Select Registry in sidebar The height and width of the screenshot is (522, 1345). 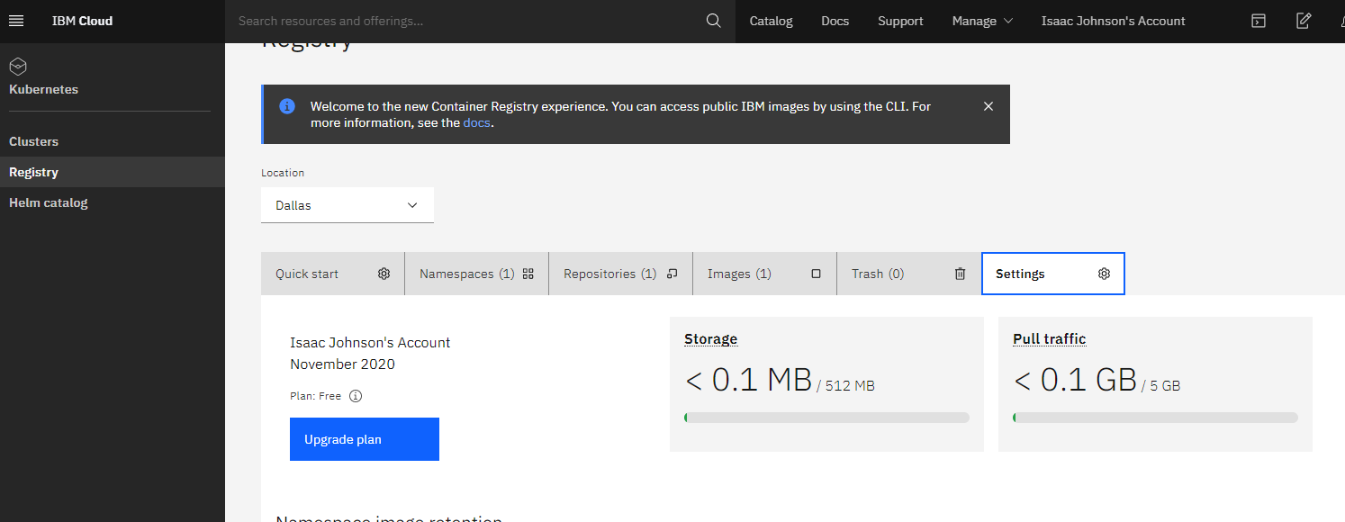[113, 172]
